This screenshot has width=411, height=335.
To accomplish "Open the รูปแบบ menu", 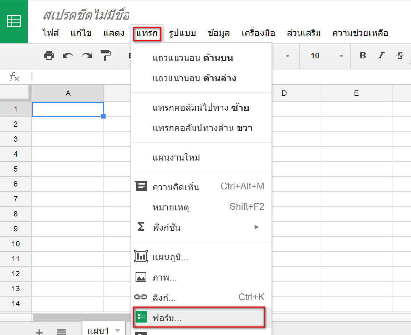I will coord(182,33).
